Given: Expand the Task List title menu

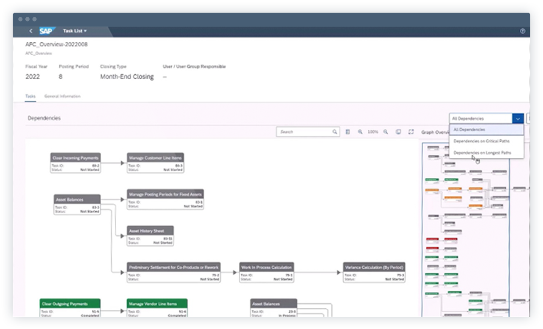Looking at the screenshot, I should pos(75,31).
